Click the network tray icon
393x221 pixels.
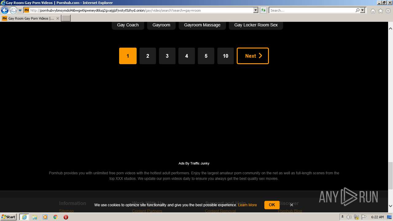coord(356,217)
